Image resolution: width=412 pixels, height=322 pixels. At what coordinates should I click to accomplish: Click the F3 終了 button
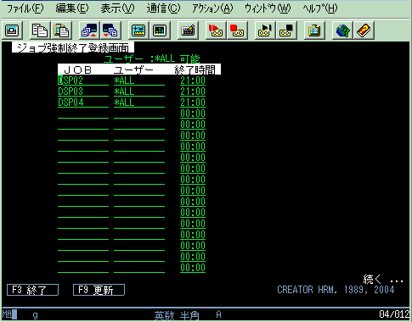point(32,290)
